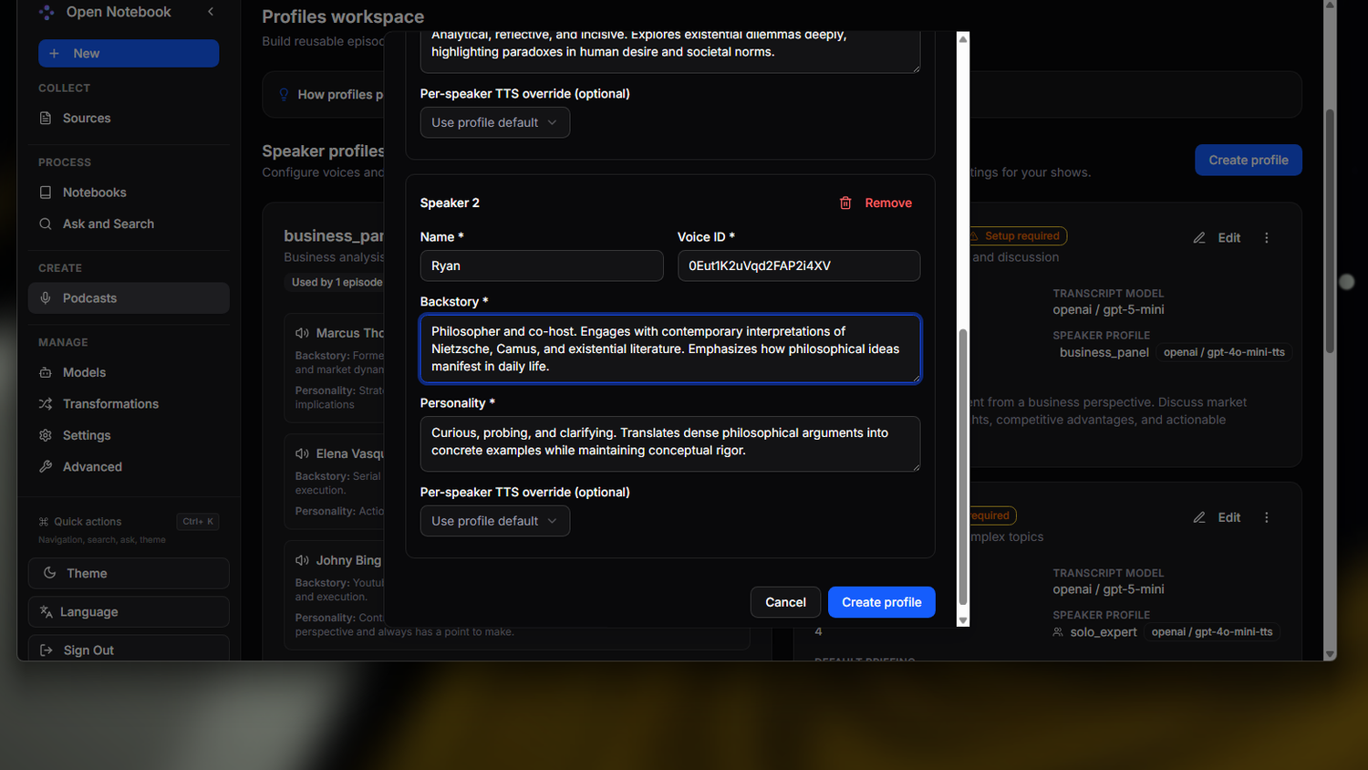Click the speaker icon beside Johny Bing
The height and width of the screenshot is (770, 1368).
click(302, 560)
